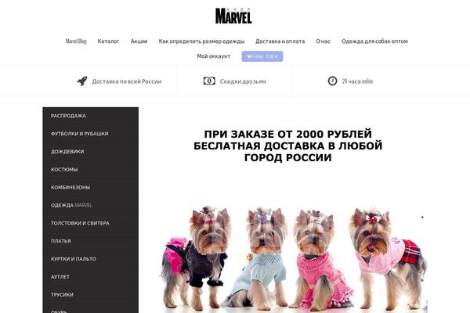Open Доставка и оплата page

click(280, 41)
